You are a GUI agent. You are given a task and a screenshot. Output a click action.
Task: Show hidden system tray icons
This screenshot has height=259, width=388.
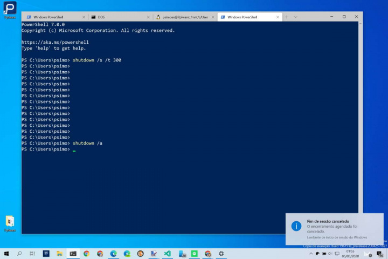[x=311, y=254]
